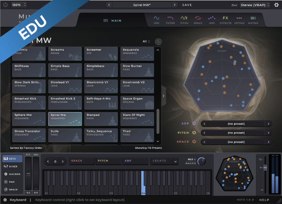This screenshot has width=282, height=204.
Task: Toggle the PITCH power button
Action: pos(194,132)
